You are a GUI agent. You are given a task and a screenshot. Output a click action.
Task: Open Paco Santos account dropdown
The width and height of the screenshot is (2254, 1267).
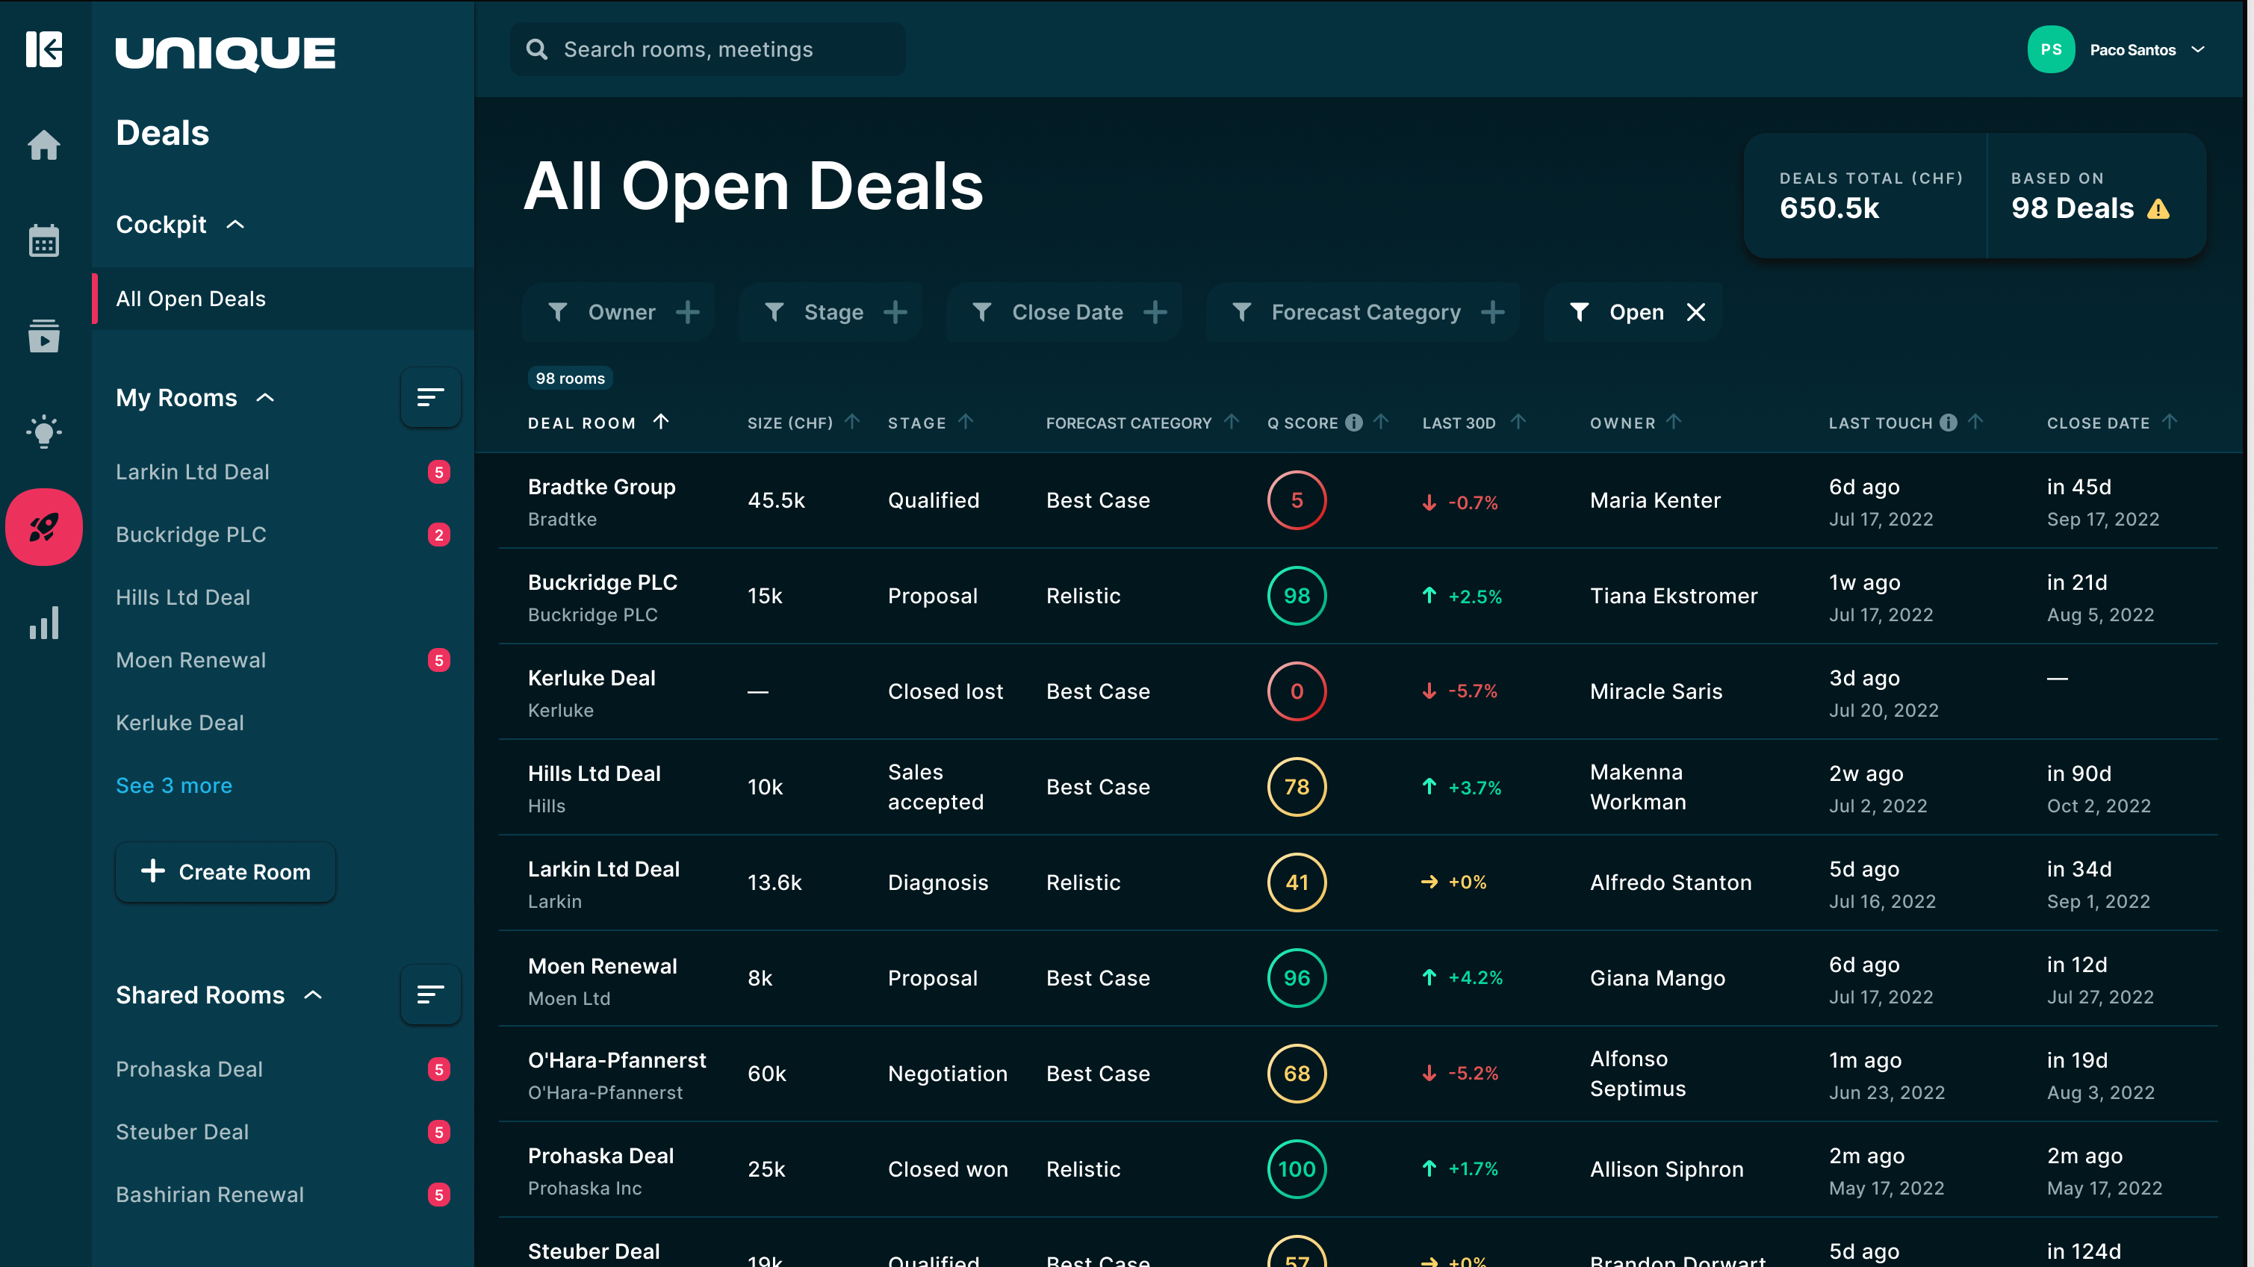point(2197,50)
